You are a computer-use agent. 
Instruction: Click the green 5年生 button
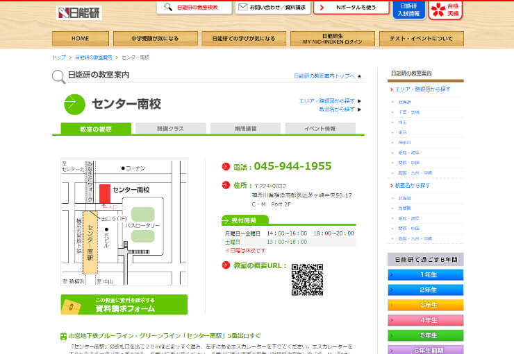pyautogui.click(x=426, y=335)
